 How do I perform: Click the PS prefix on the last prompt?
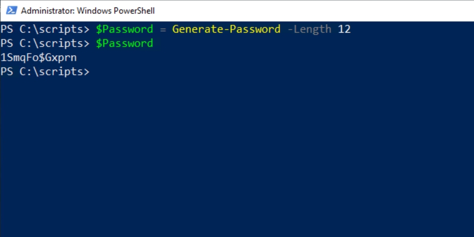[7, 72]
